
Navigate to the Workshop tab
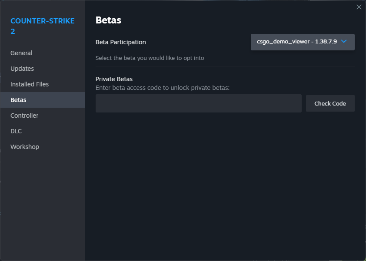tap(25, 147)
